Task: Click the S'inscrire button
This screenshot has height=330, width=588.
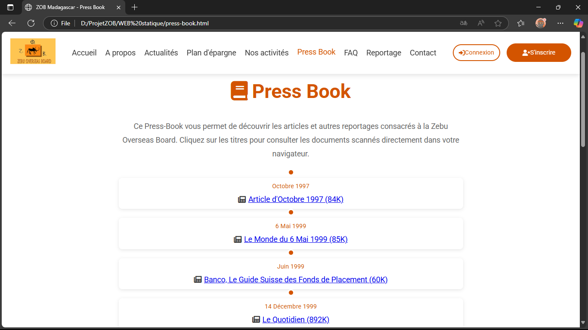Action: click(x=539, y=52)
